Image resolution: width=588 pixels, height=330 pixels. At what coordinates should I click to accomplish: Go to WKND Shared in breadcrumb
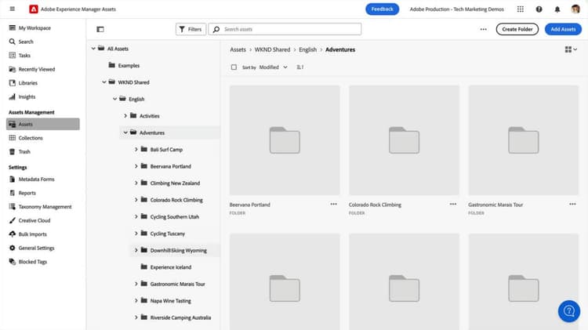click(272, 49)
